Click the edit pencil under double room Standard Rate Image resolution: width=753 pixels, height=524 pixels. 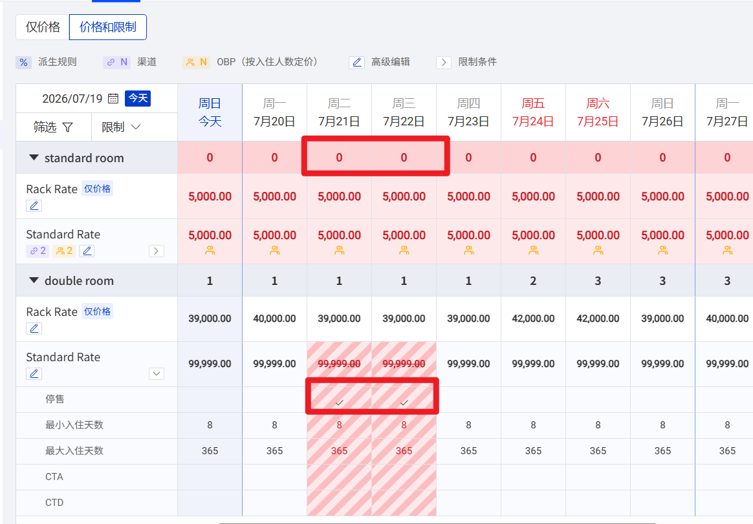34,374
